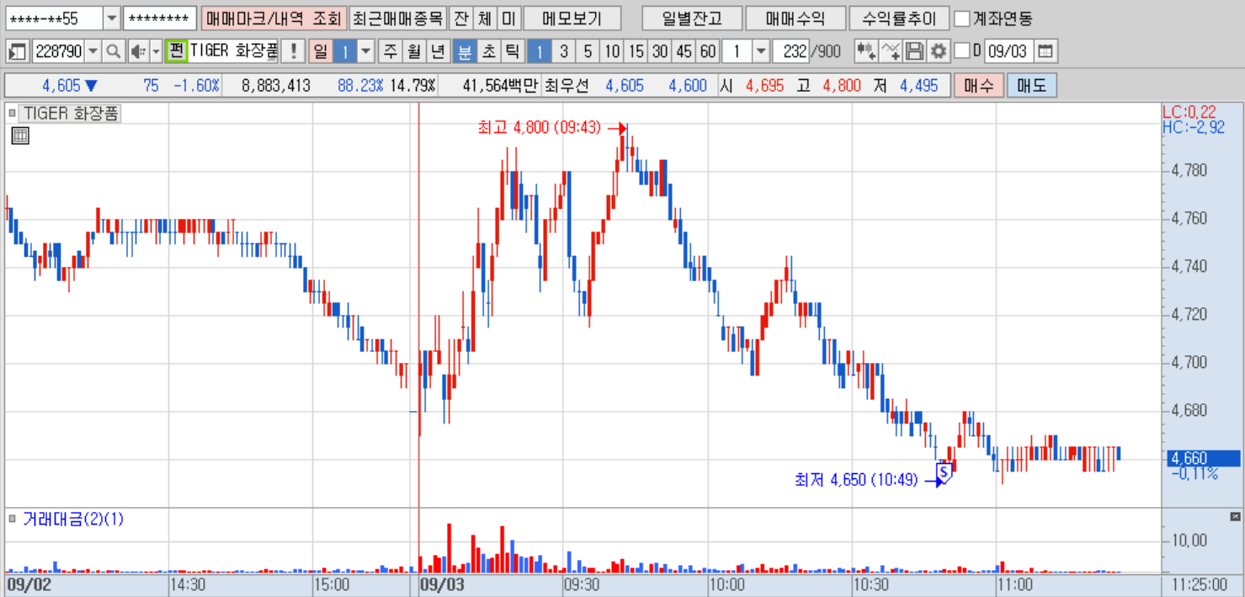Open the calendar date picker icon

[x=1045, y=51]
